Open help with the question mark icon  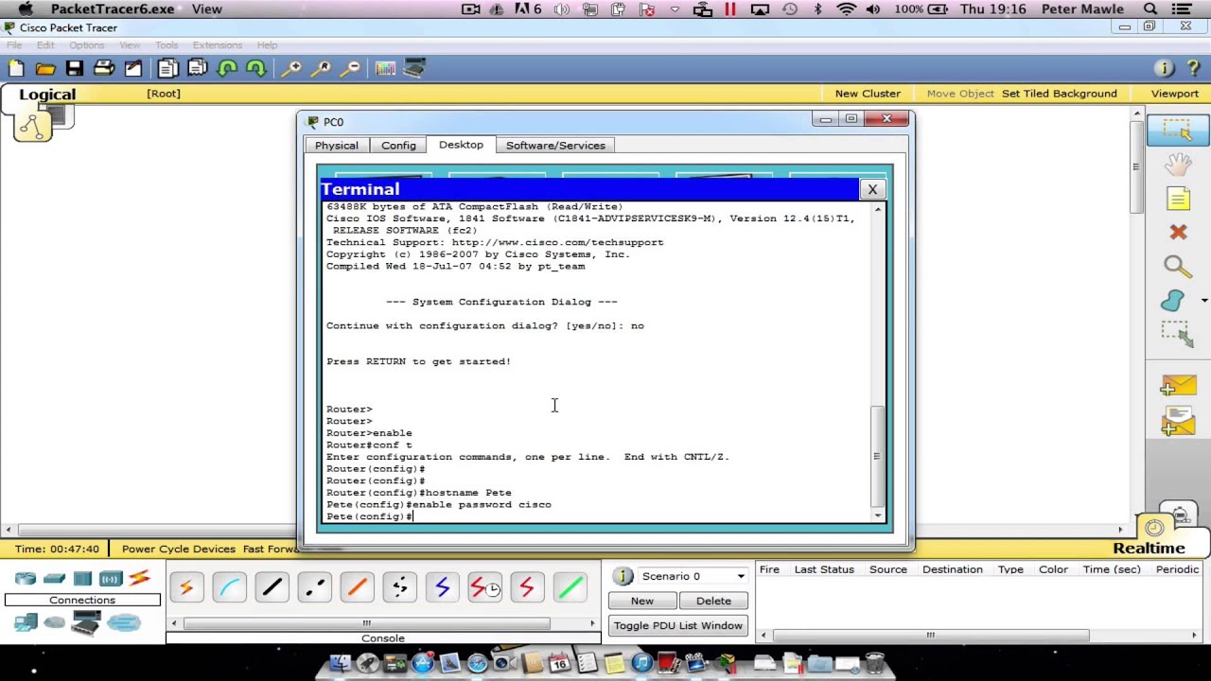1194,68
